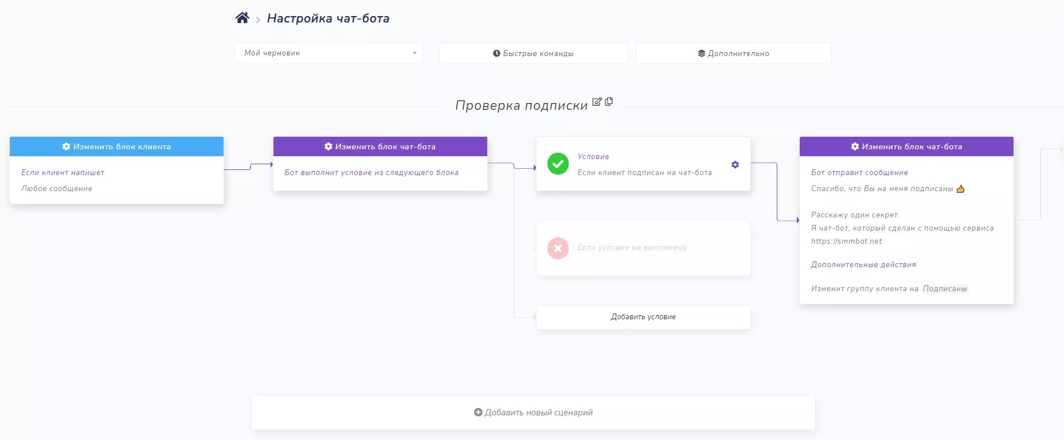Image resolution: width=1064 pixels, height=440 pixels.
Task: Open settings gear of the condition card
Action: (735, 165)
